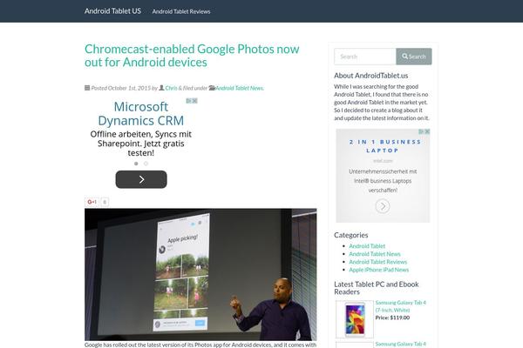
Task: Open the Android Tablet category
Action: coord(367,246)
